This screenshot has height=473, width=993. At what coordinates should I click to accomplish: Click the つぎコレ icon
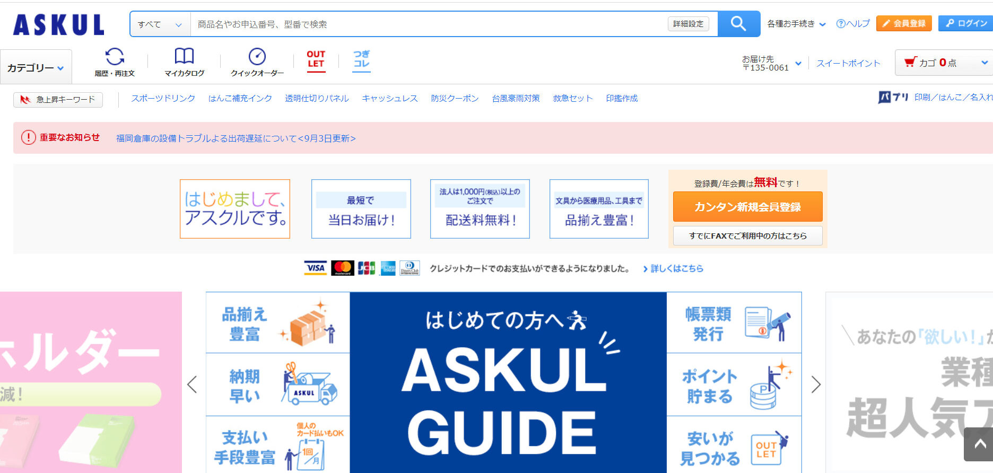[x=361, y=59]
